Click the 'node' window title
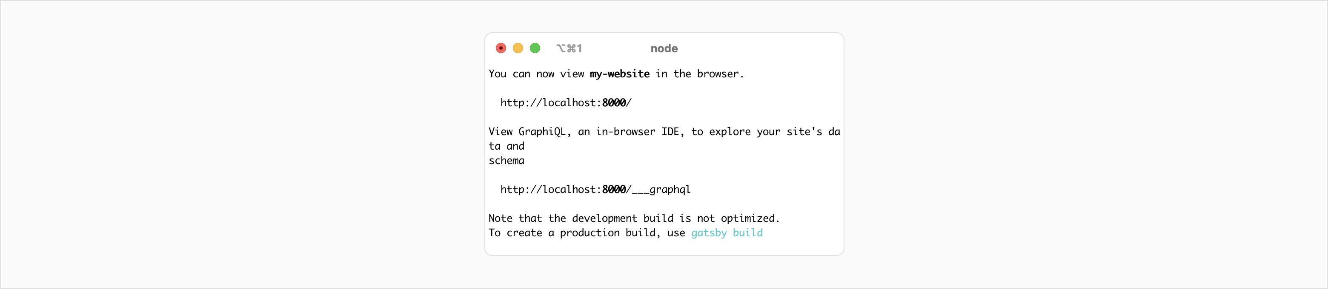The image size is (1328, 289). click(x=664, y=48)
